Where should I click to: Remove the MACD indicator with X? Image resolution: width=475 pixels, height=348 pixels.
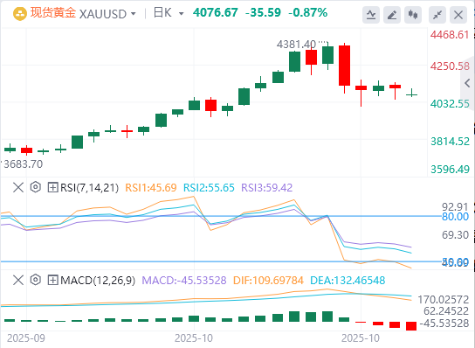coord(18,280)
